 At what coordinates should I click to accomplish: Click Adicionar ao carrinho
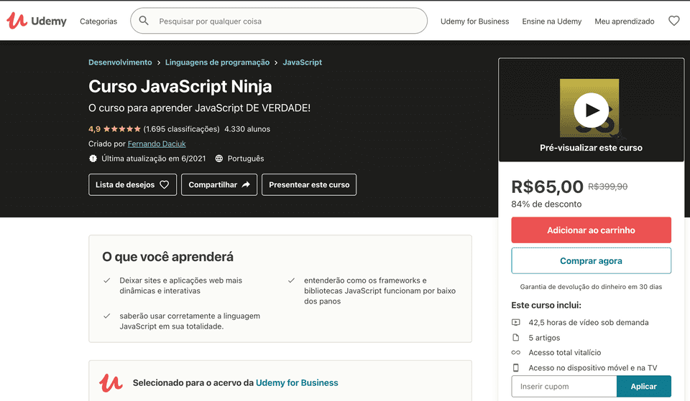pos(591,230)
